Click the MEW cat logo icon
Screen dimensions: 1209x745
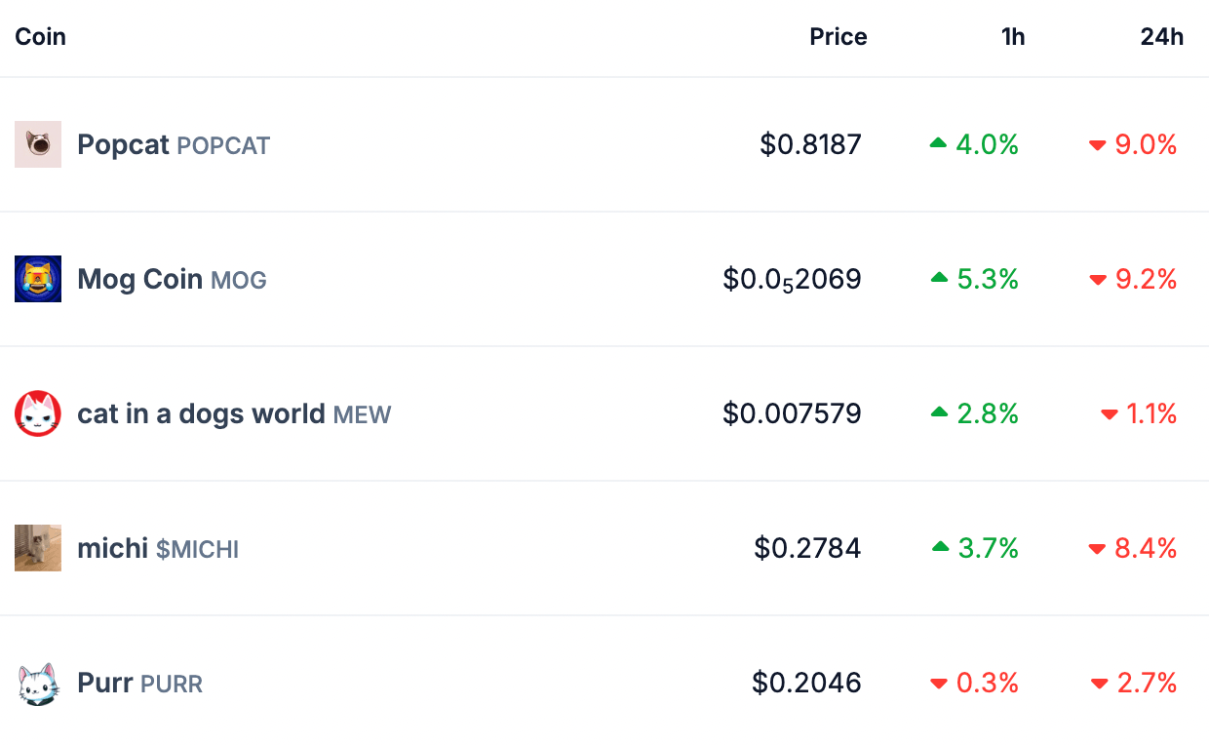coord(38,413)
